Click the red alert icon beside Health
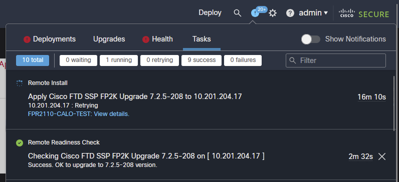This screenshot has width=399, height=182. tap(146, 39)
